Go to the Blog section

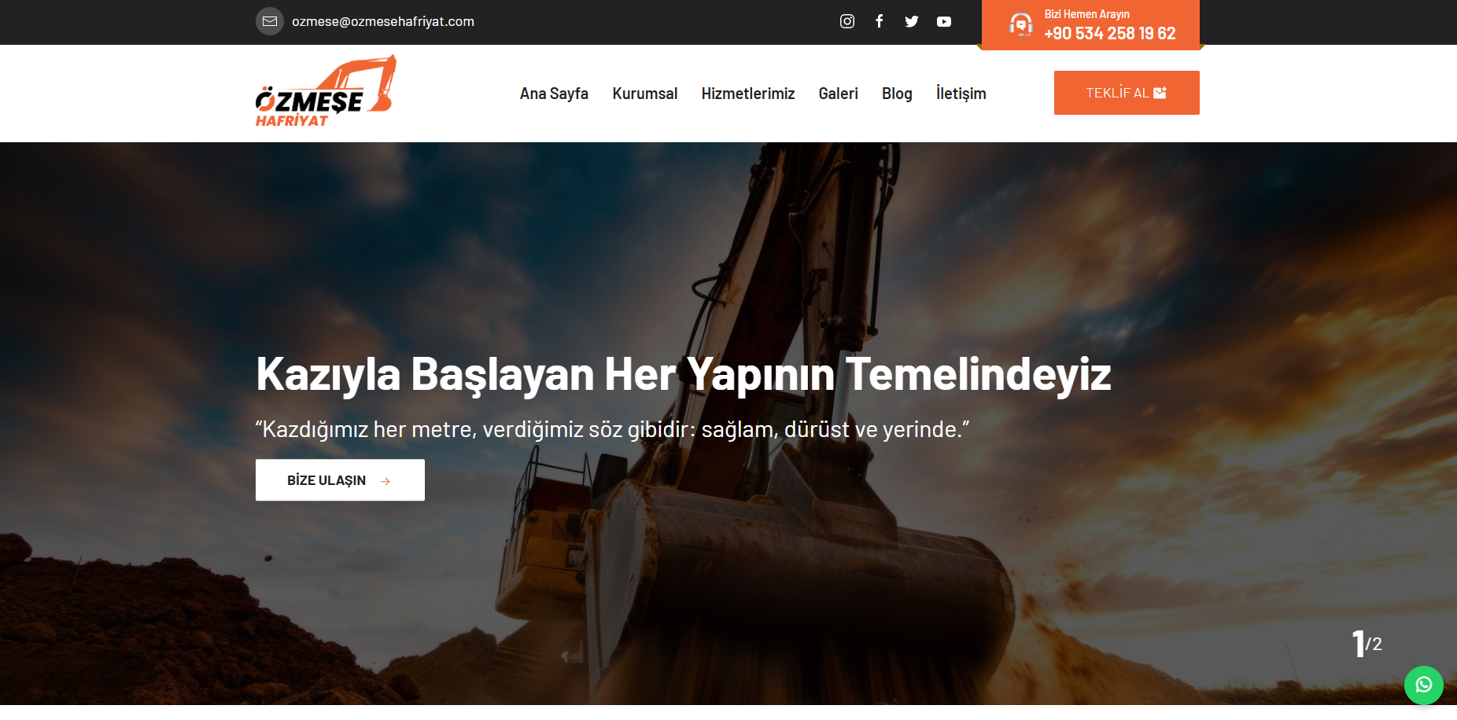(896, 93)
